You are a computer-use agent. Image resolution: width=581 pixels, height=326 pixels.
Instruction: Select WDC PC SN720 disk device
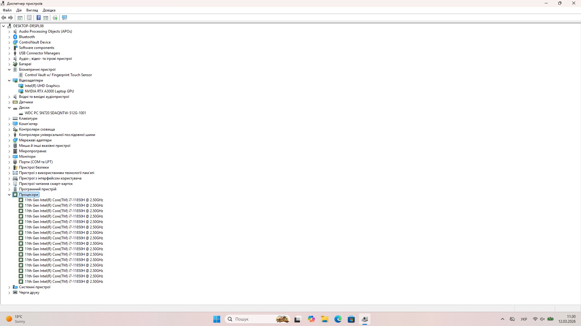[55, 113]
